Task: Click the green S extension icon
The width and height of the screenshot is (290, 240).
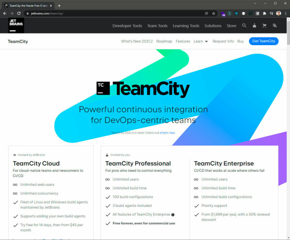Action: 230,13
